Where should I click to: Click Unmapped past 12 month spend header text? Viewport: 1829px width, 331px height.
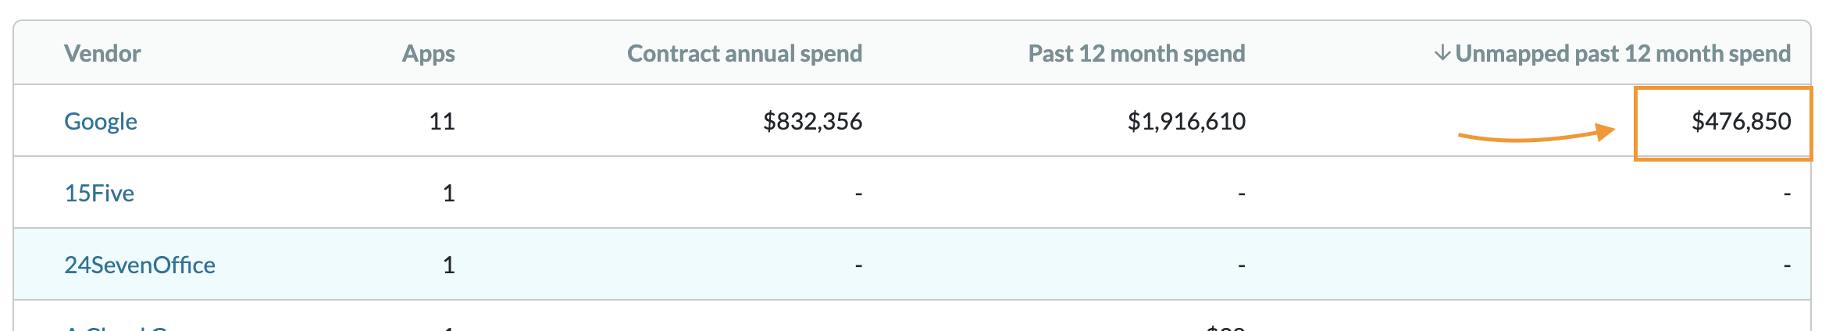point(1623,53)
